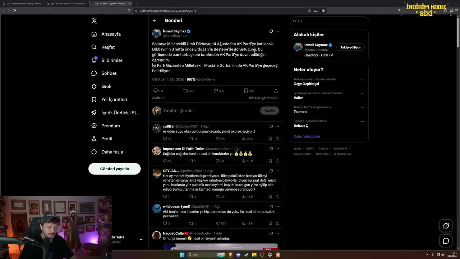Open more options on caBBar's reply
This screenshot has height=259, width=460.
(x=277, y=126)
